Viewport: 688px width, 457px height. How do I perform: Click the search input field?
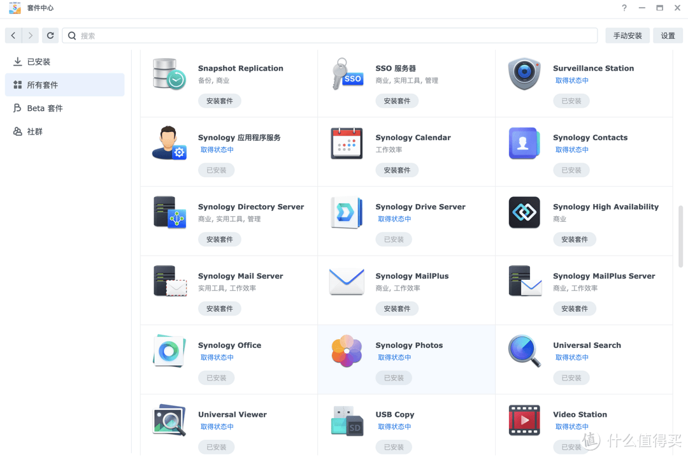pos(330,36)
